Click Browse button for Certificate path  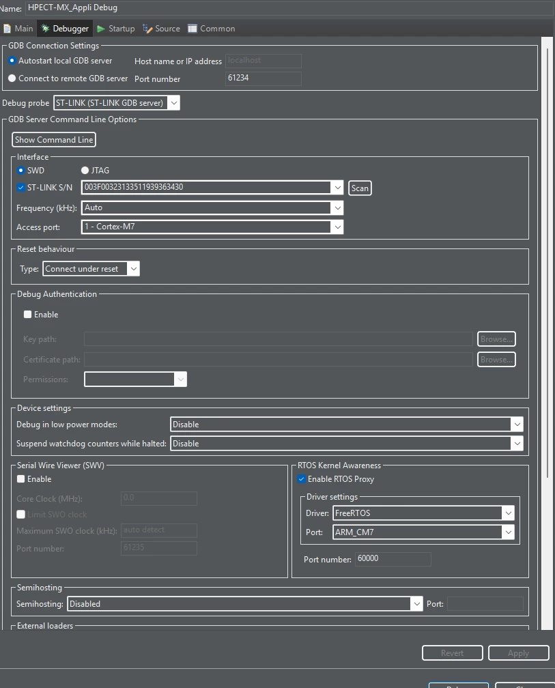click(496, 359)
